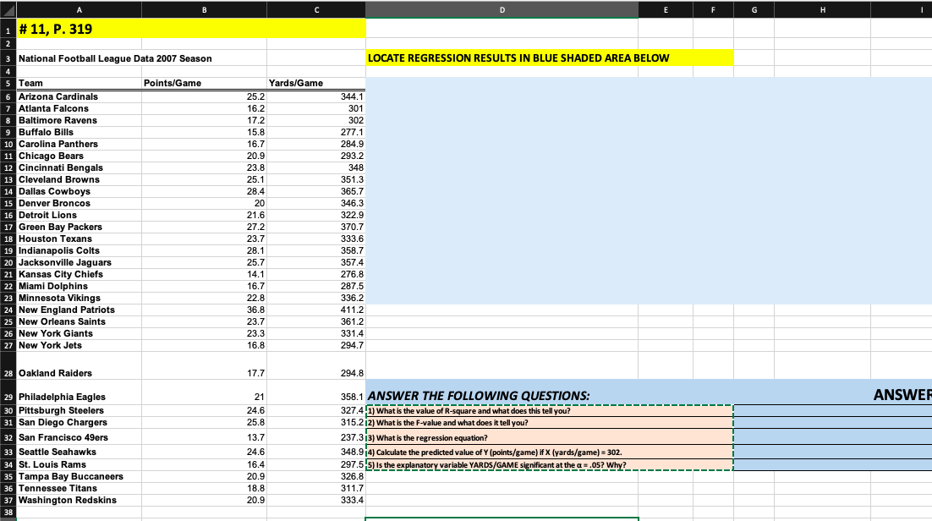This screenshot has height=521, width=932.
Task: Select column D header
Action: point(502,9)
